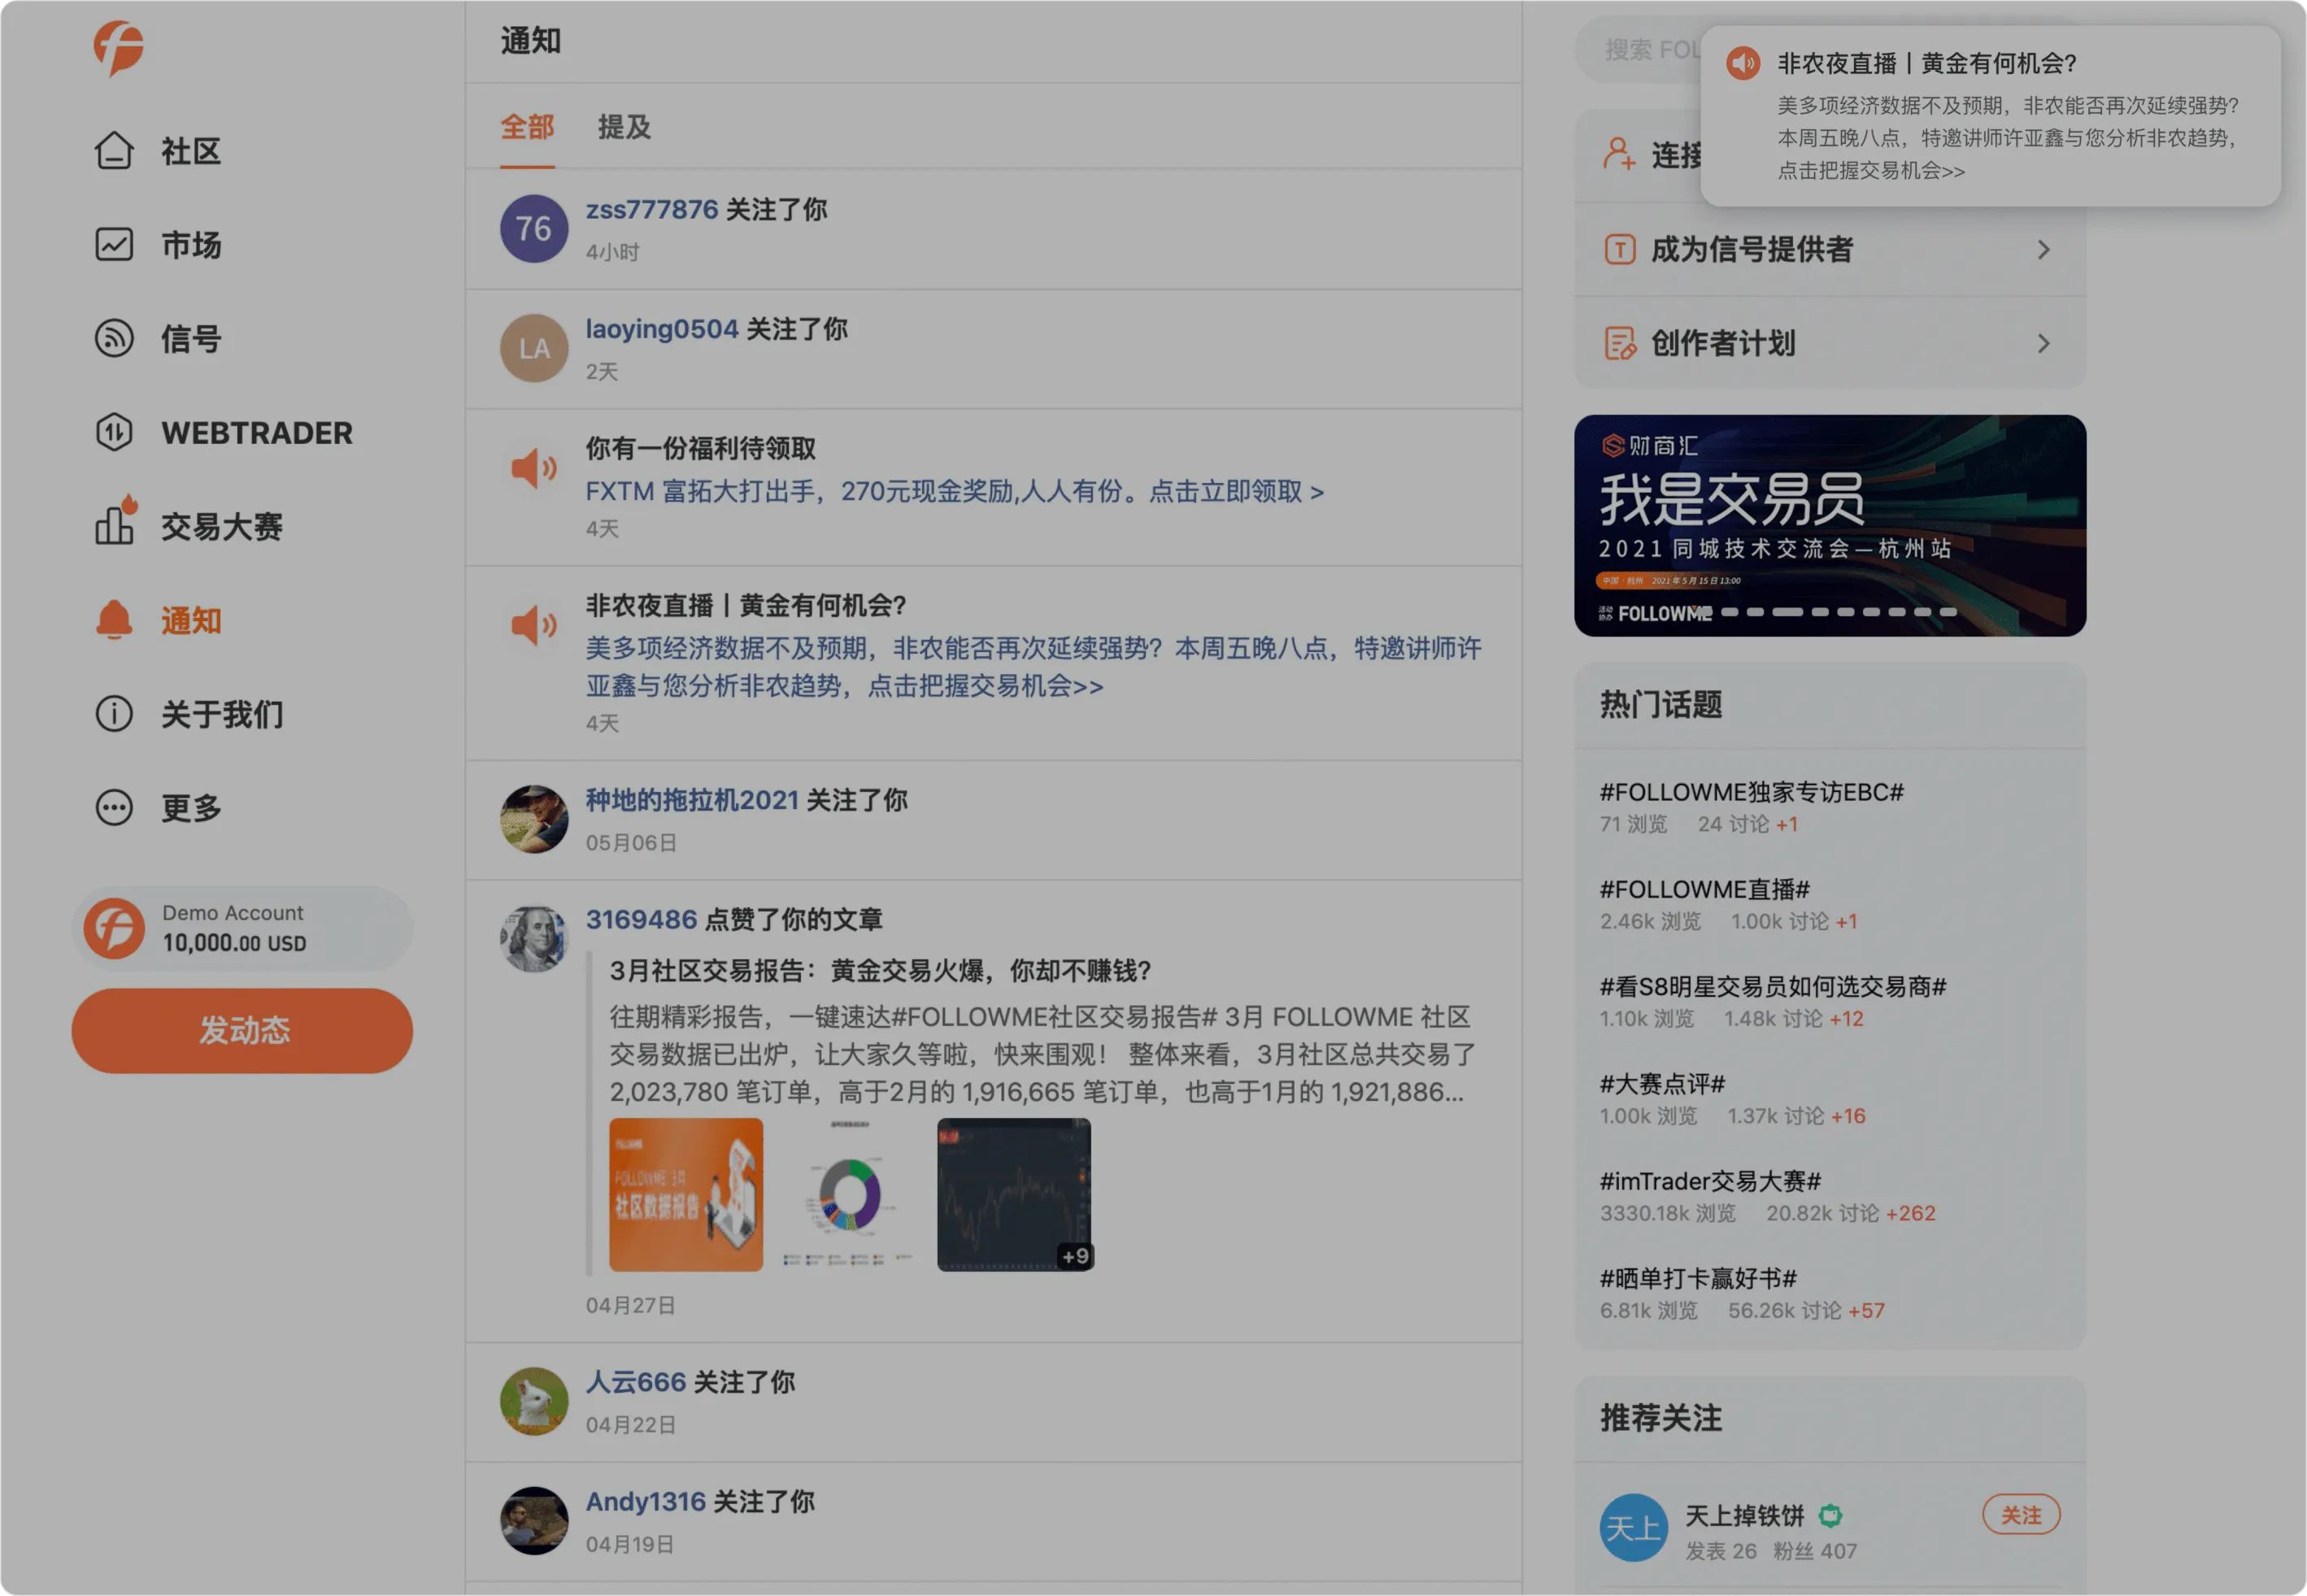This screenshot has height=1596, width=2307.
Task: Click laoying0504's LA avatar
Action: (x=534, y=348)
